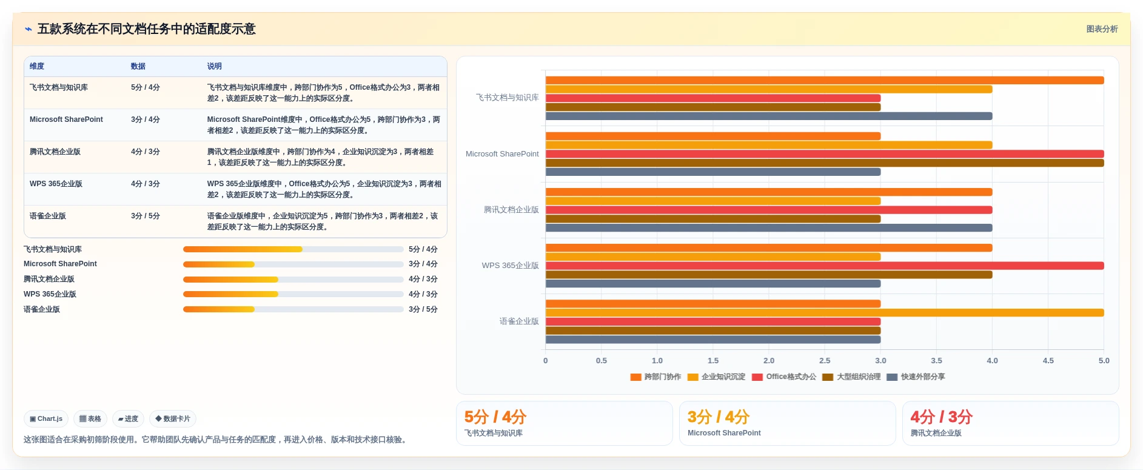This screenshot has width=1143, height=470.
Task: Click the gray 快速外部分享 bar for 飞书文档与知识库
Action: pos(769,116)
